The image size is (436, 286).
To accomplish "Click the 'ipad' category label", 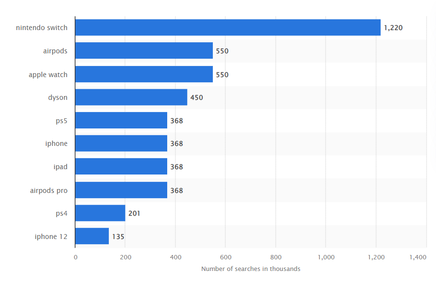I will [60, 167].
